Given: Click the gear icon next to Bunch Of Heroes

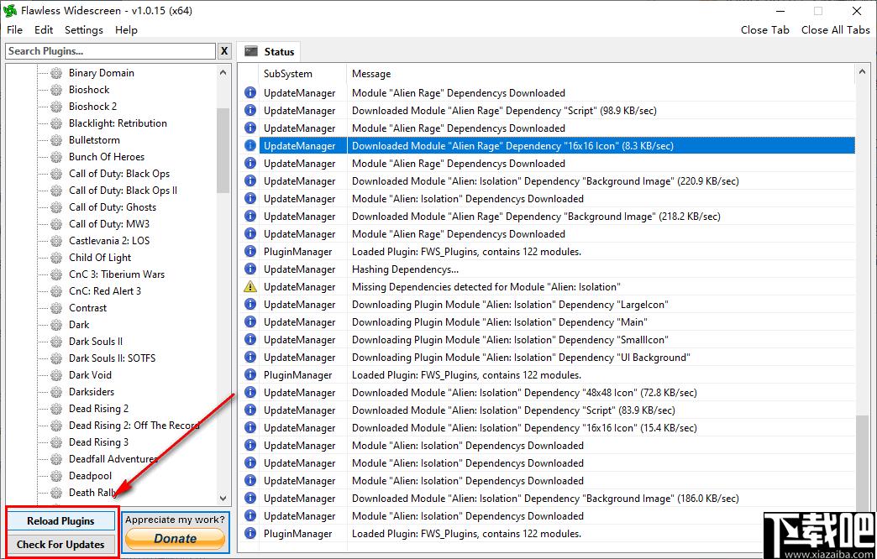Looking at the screenshot, I should pos(56,156).
